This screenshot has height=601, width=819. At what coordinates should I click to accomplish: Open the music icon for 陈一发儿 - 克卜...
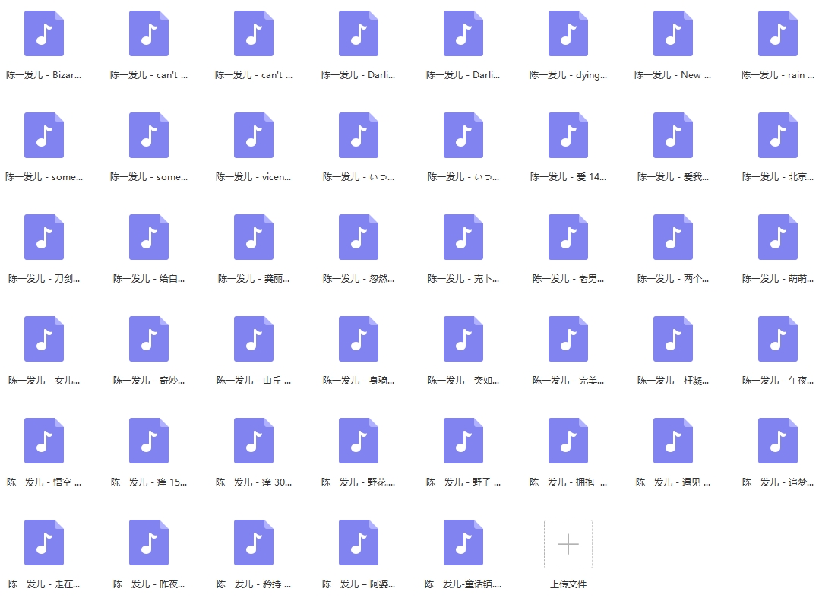(463, 238)
